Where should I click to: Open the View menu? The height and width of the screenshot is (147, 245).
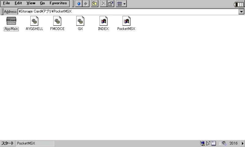[31, 3]
